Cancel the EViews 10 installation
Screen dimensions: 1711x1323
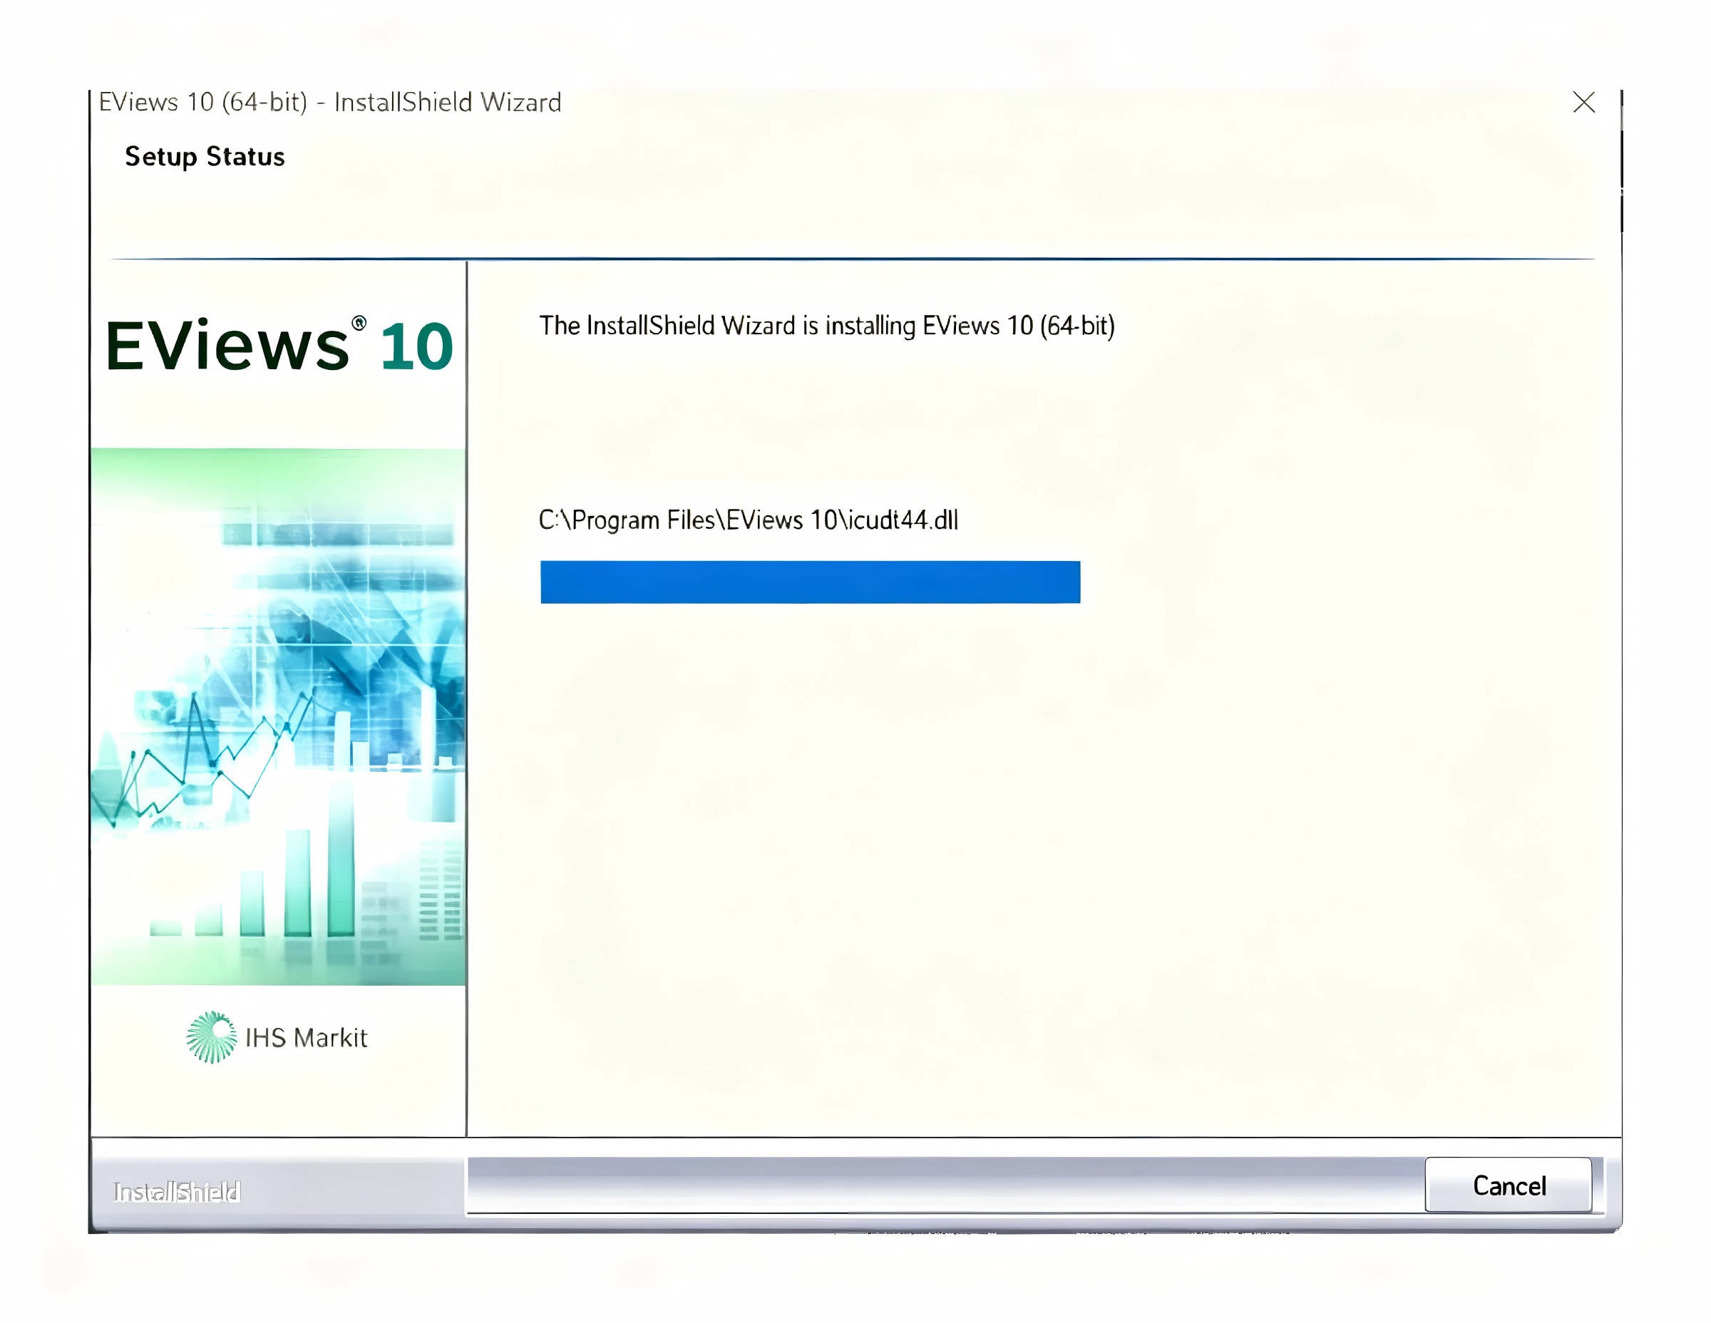pyautogui.click(x=1508, y=1185)
